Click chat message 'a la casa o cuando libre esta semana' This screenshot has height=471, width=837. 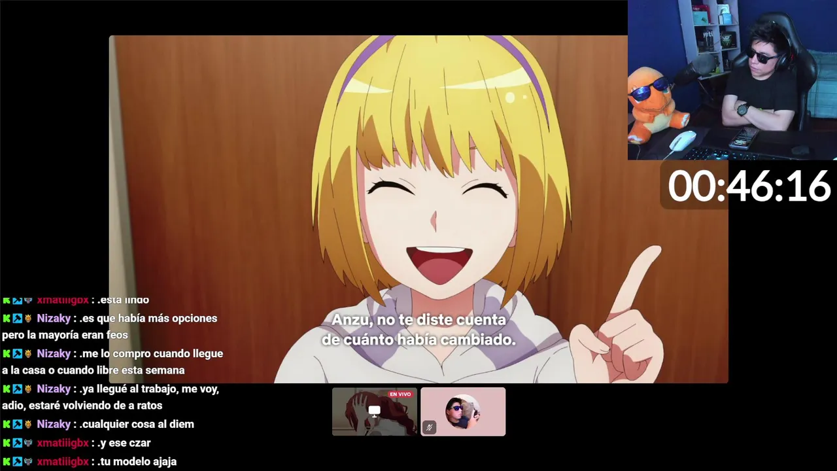(93, 370)
